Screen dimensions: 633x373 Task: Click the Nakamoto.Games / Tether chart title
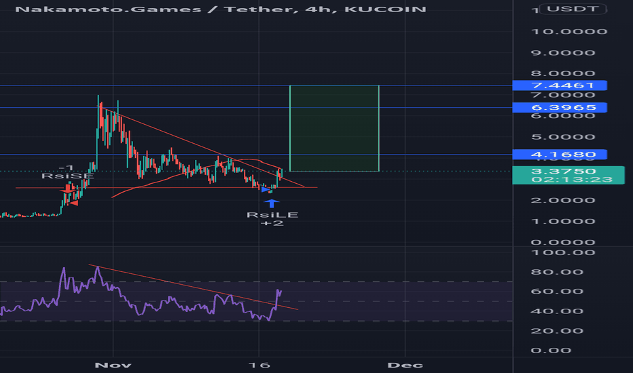221,9
